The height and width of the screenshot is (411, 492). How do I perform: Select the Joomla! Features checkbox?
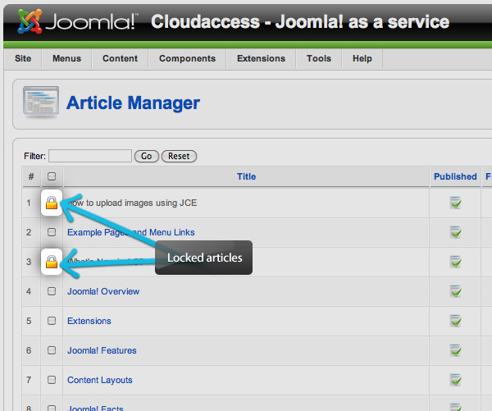pyautogui.click(x=52, y=350)
